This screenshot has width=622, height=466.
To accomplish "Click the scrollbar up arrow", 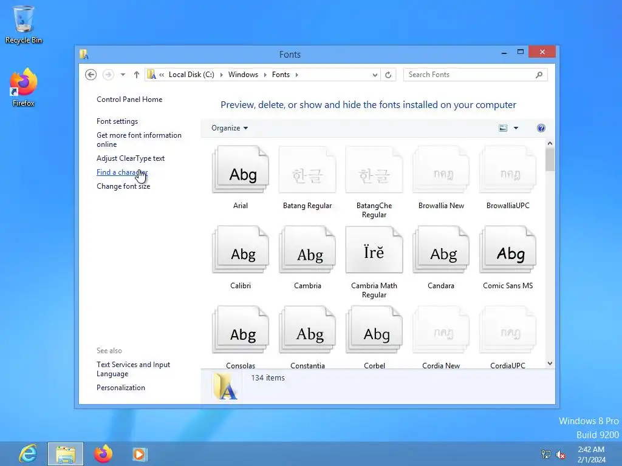I will point(550,143).
